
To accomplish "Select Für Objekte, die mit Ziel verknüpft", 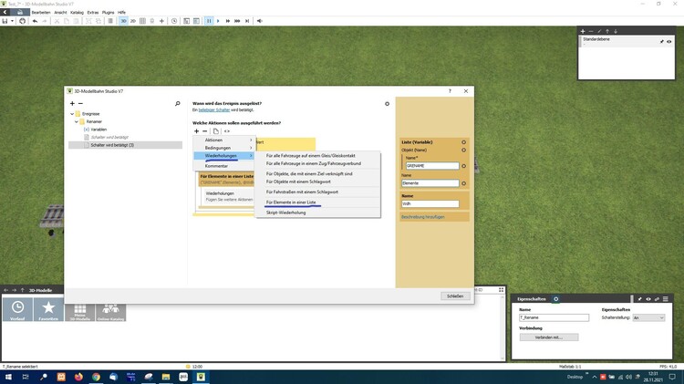I will coord(317,173).
